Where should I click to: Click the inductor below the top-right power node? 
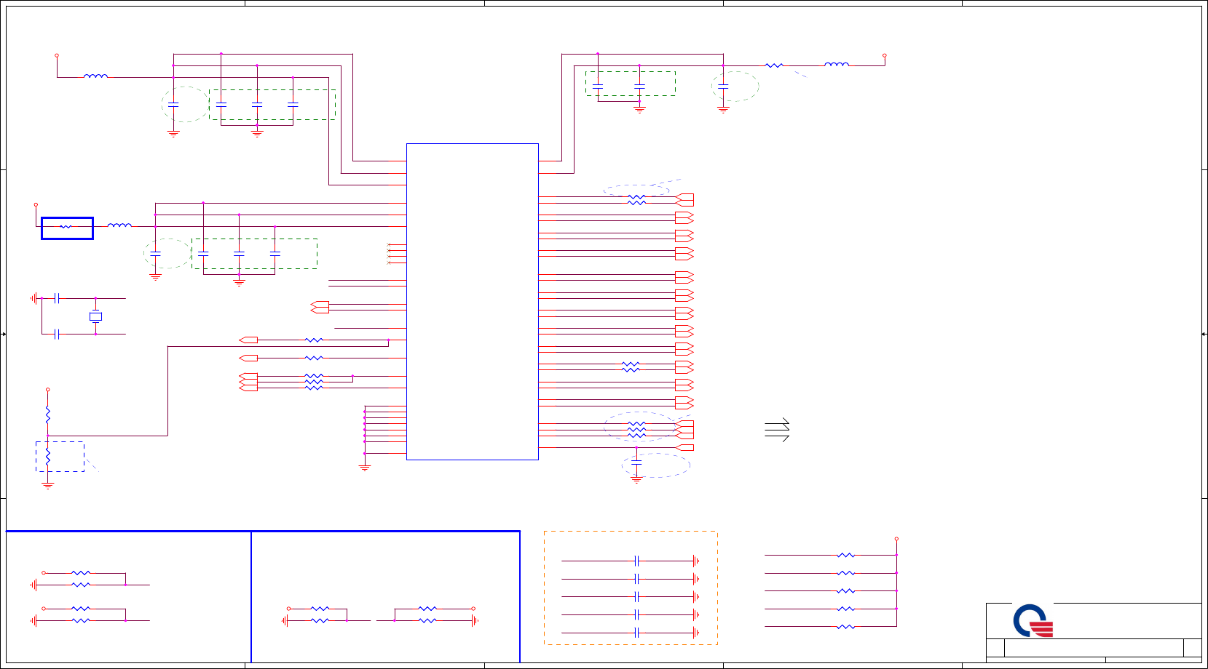pyautogui.click(x=836, y=65)
